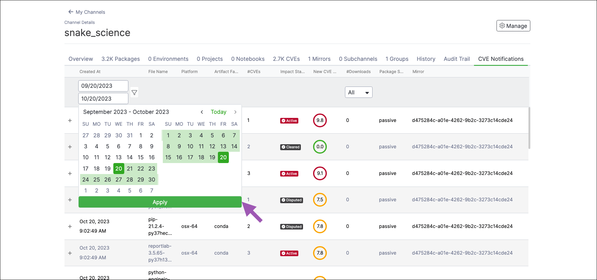
Task: Click the Cleared impact status badge
Action: [x=291, y=147]
